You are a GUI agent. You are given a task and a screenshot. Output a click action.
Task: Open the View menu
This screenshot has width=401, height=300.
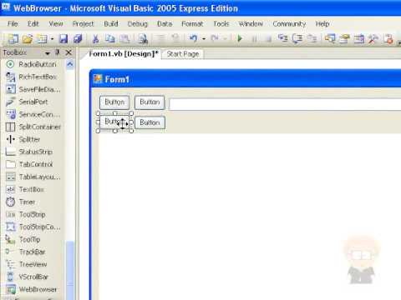click(x=56, y=24)
